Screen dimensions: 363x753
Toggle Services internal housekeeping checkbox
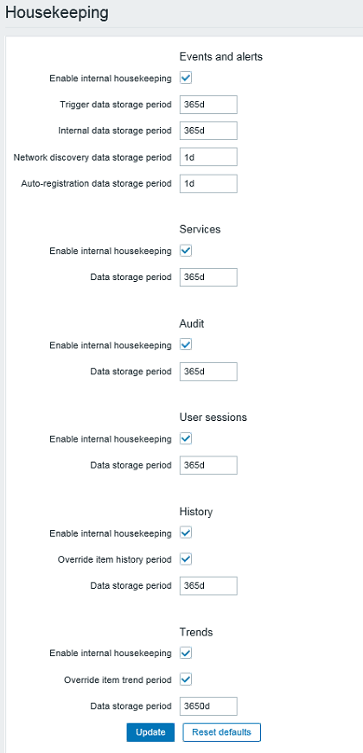click(x=186, y=251)
